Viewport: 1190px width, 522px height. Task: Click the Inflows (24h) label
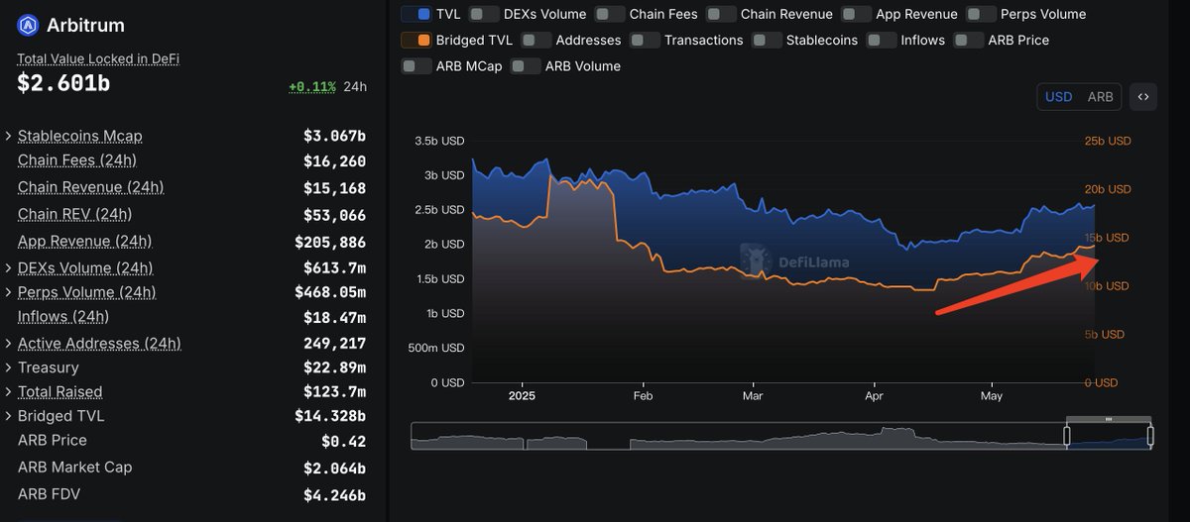pos(63,317)
